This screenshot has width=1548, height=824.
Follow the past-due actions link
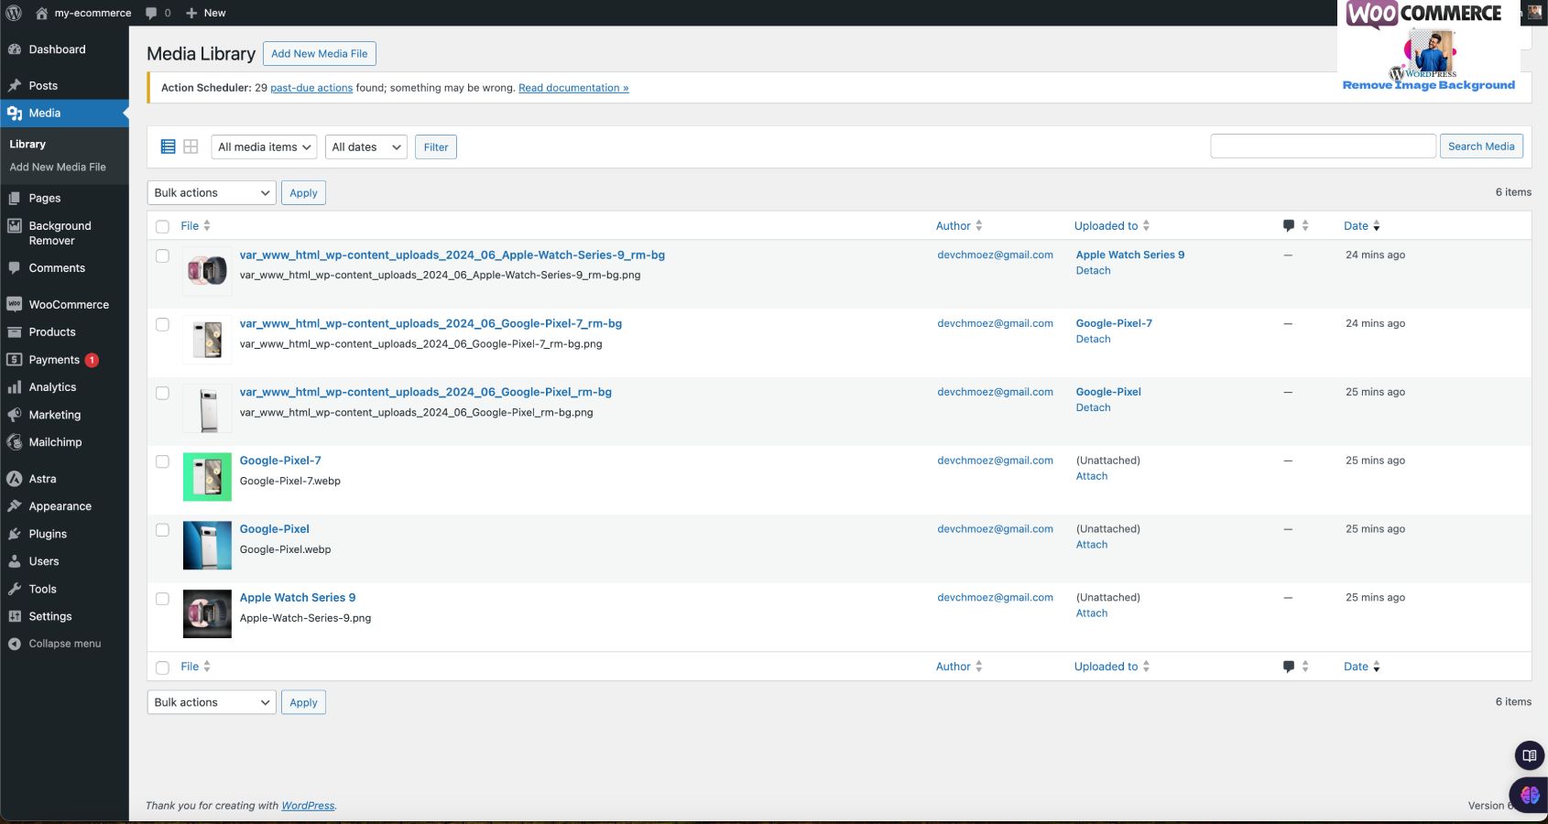click(x=311, y=88)
